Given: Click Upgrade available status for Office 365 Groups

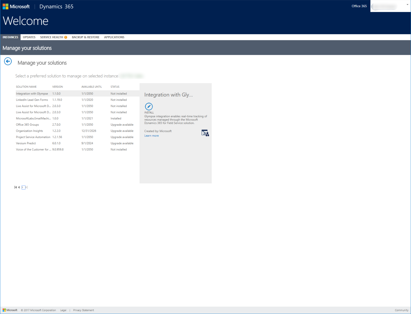Looking at the screenshot, I should tap(122, 125).
